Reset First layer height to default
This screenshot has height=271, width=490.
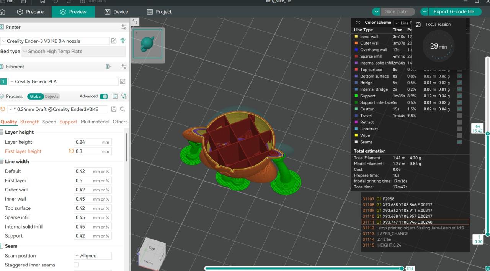(71, 151)
